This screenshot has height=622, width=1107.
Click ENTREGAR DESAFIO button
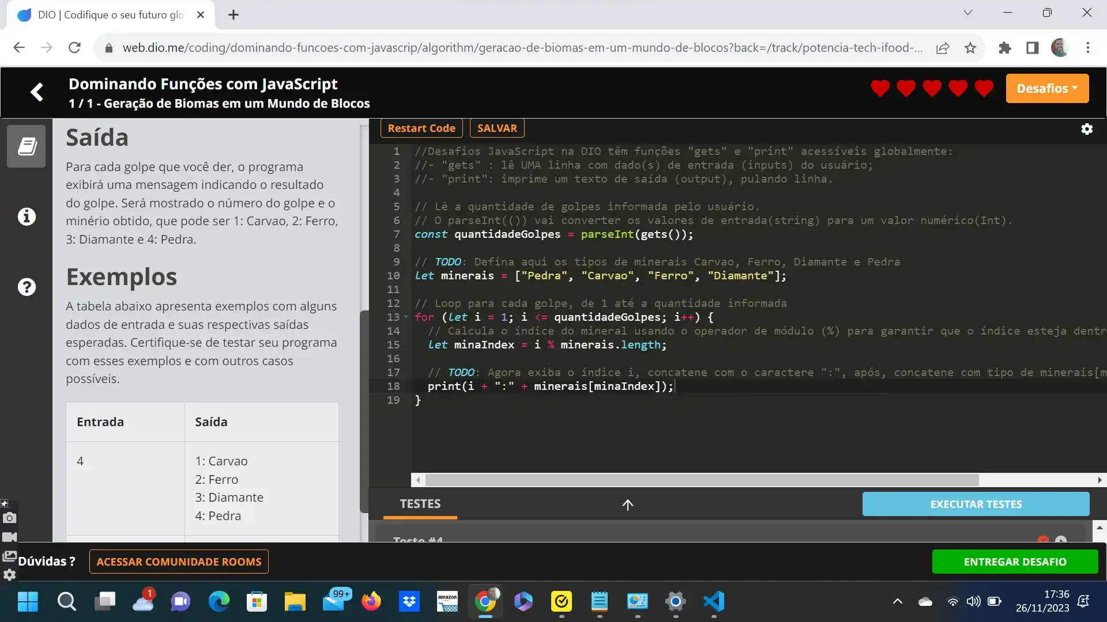tap(1015, 562)
